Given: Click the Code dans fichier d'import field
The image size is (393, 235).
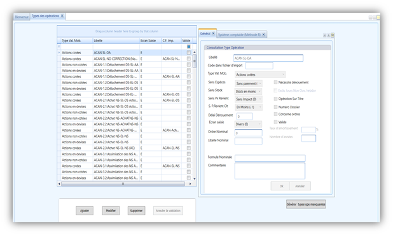Looking at the screenshot, I should (259, 66).
